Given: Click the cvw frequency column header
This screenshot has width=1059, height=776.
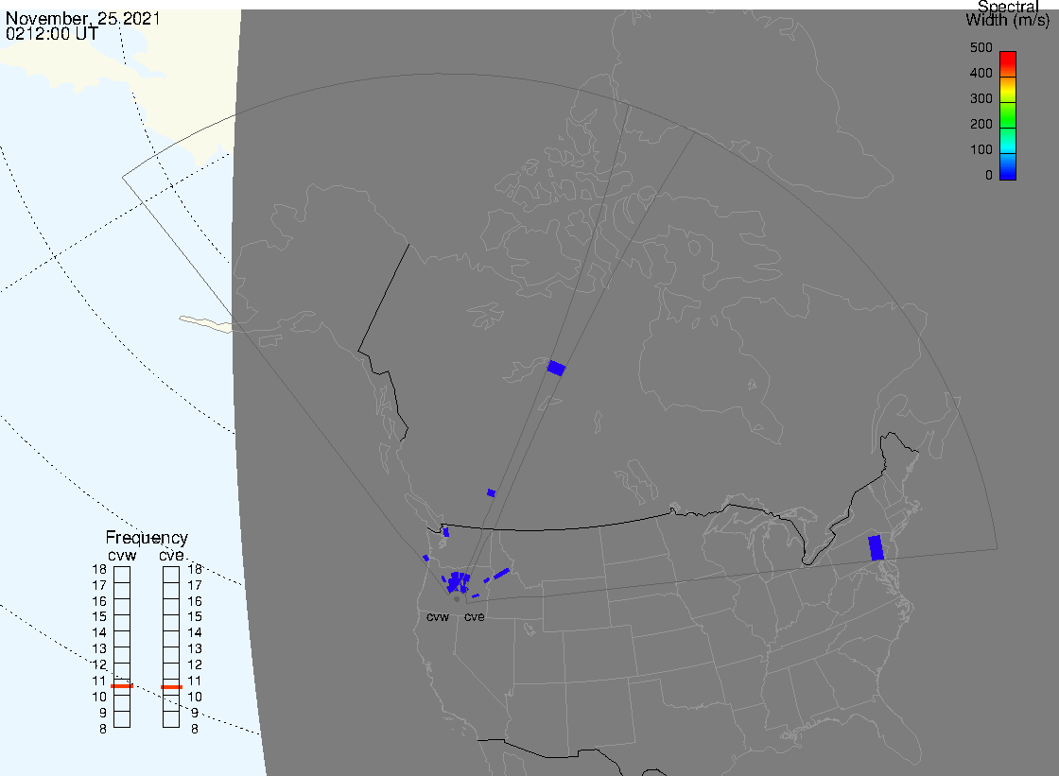Looking at the screenshot, I should coord(122,555).
